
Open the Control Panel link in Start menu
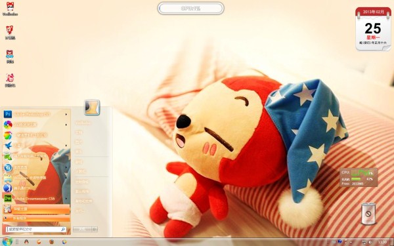(82, 182)
